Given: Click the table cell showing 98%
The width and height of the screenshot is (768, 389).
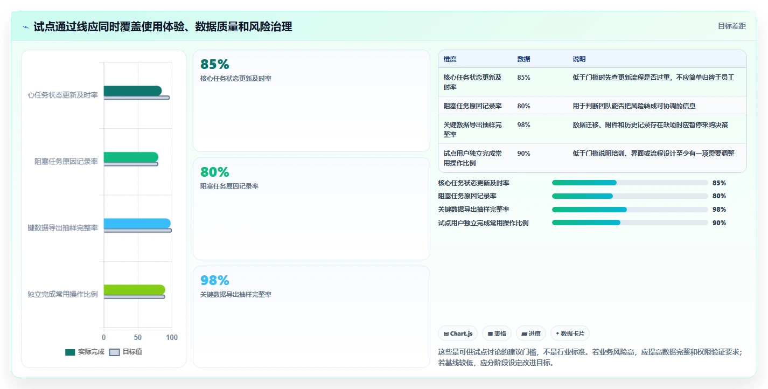Looking at the screenshot, I should tap(523, 125).
